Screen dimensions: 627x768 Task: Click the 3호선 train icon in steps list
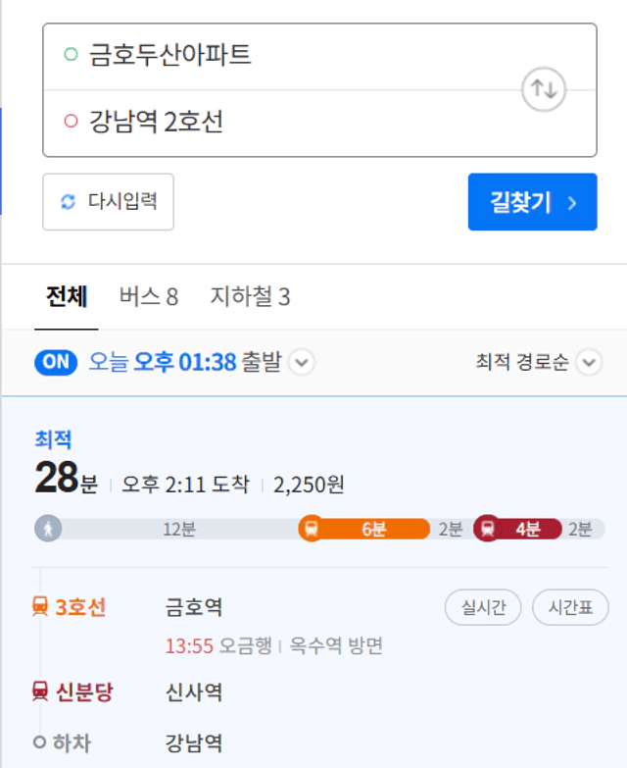(x=40, y=606)
